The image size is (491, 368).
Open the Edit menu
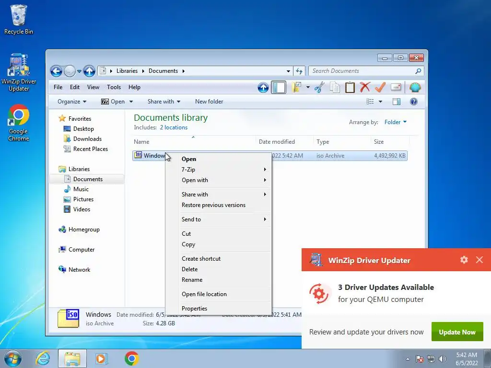point(74,87)
